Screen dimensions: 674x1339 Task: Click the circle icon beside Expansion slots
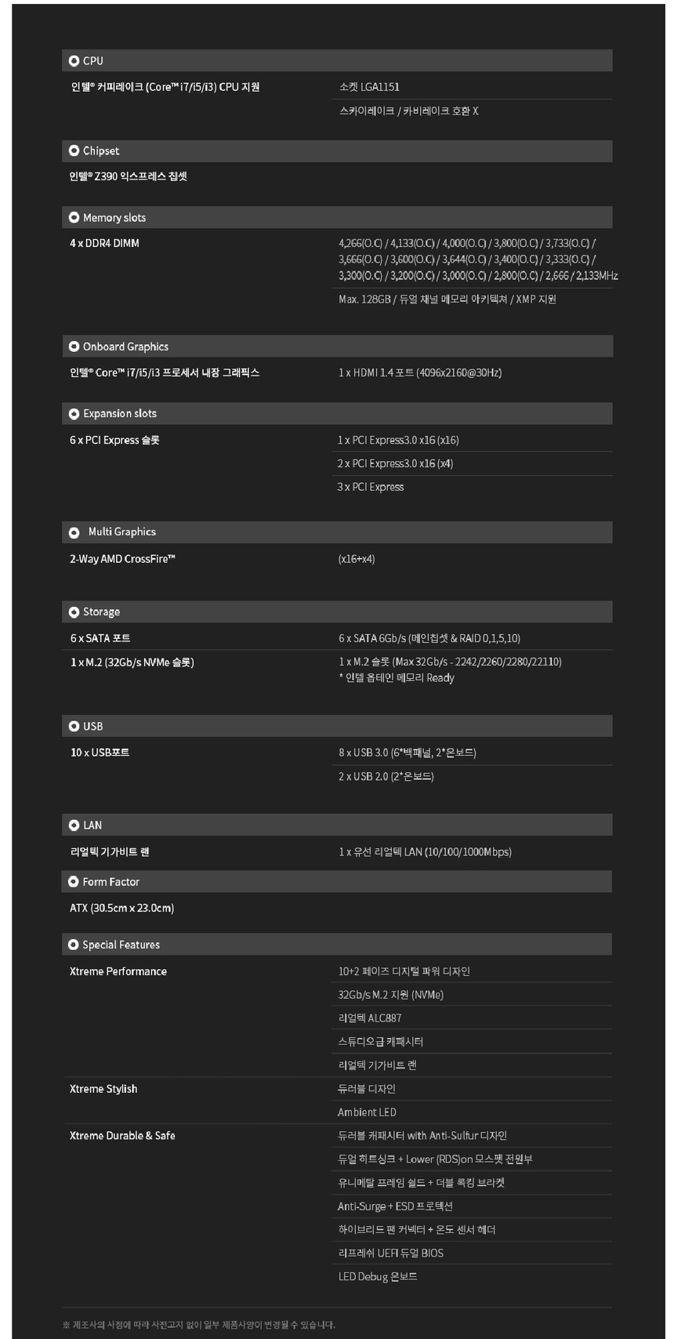point(74,413)
